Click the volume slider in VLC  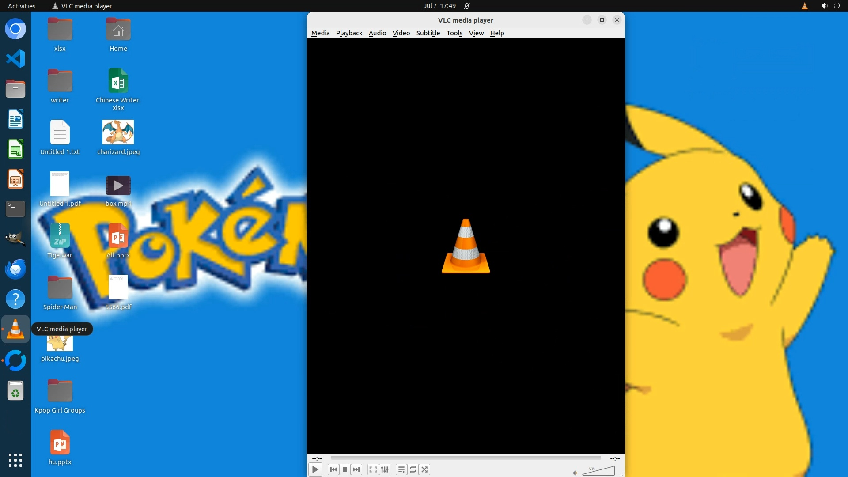point(599,471)
